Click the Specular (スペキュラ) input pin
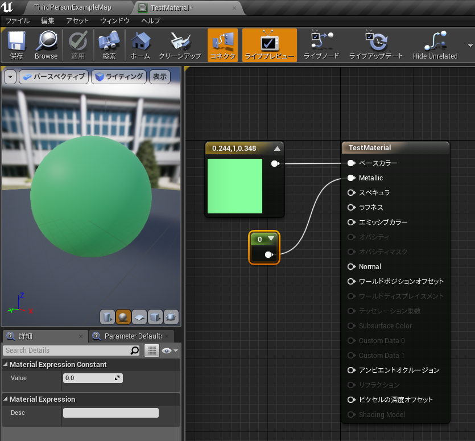 351,193
